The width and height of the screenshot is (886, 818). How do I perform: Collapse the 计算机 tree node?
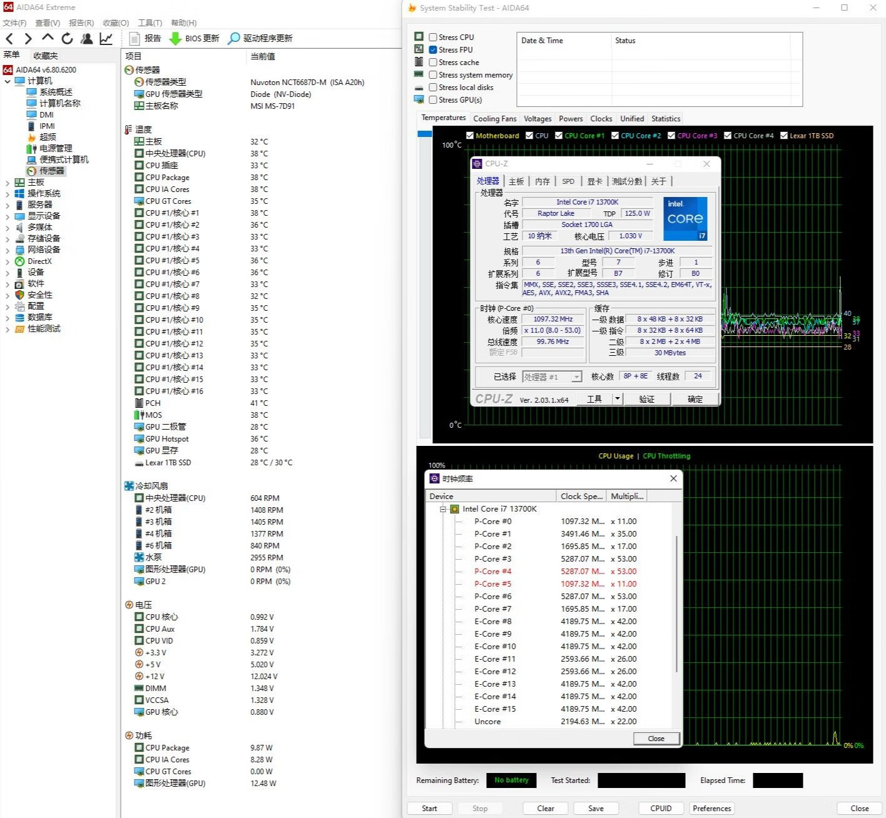pos(8,81)
